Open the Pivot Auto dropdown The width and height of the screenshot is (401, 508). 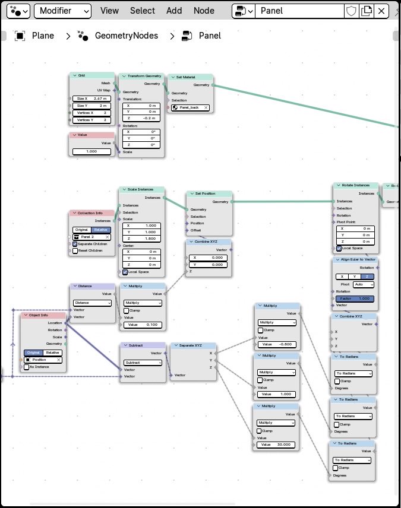pyautogui.click(x=364, y=284)
